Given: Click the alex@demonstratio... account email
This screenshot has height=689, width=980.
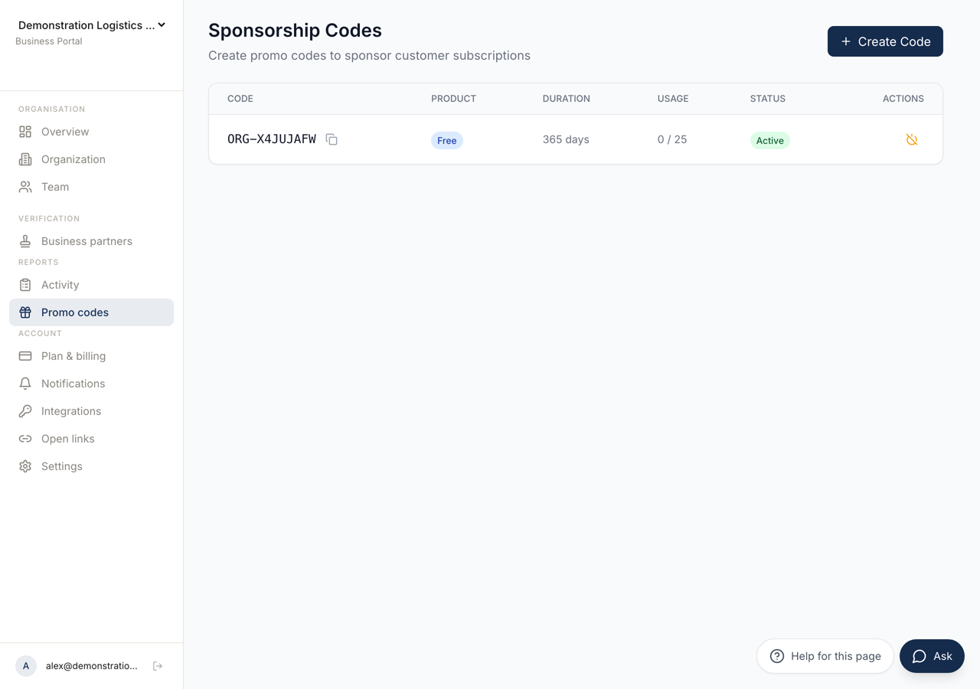Looking at the screenshot, I should 92,666.
